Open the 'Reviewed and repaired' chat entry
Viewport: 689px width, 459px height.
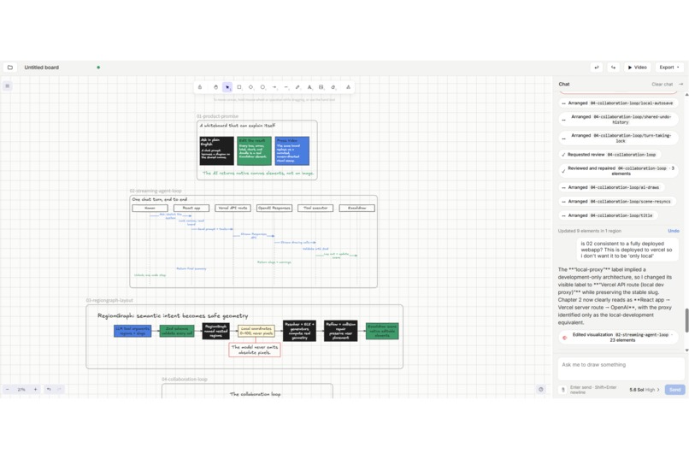(618, 171)
